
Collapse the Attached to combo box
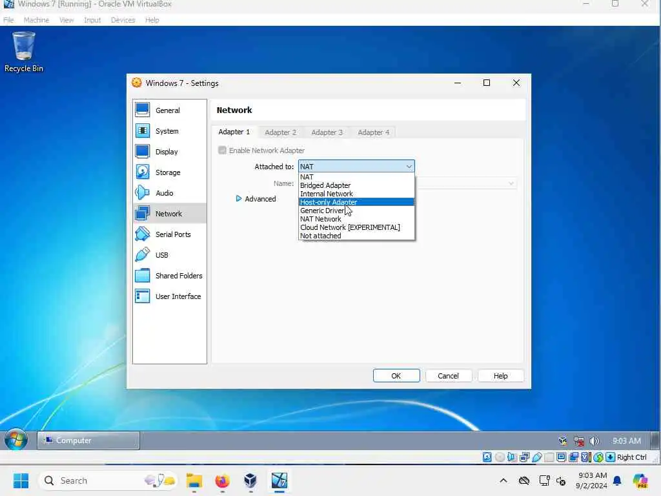tap(356, 167)
